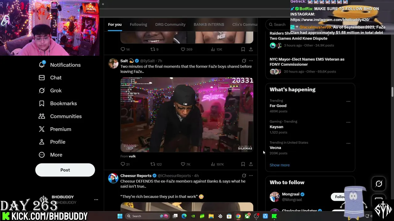Open Premium from the sidebar
This screenshot has width=394, height=221.
[x=55, y=129]
